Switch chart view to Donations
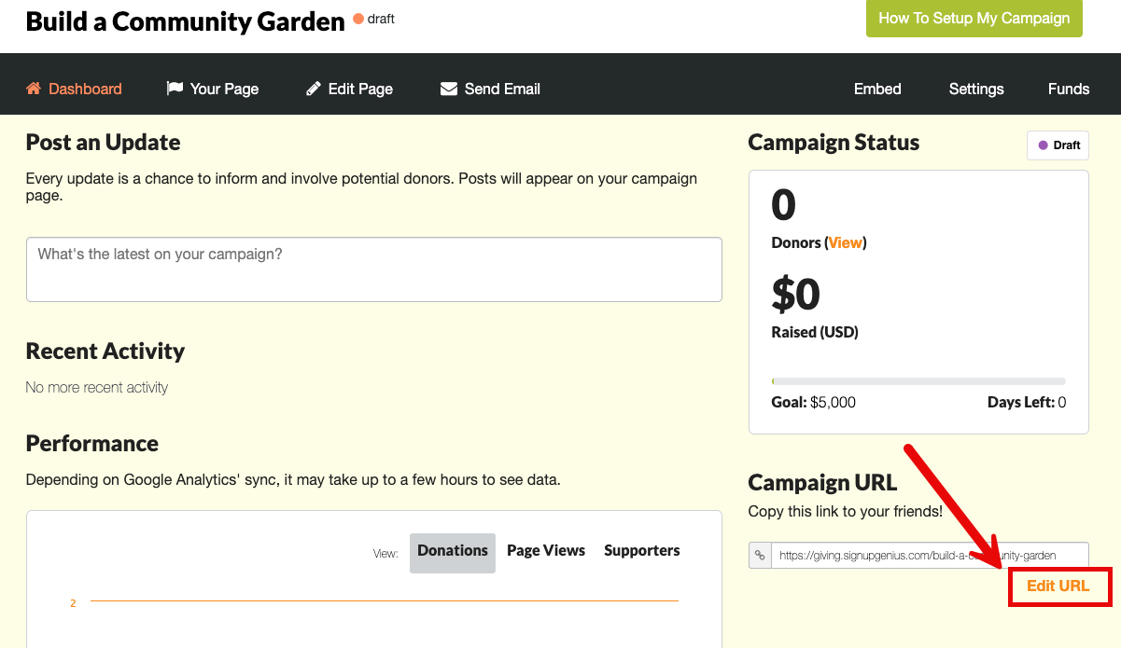This screenshot has height=648, width=1121. pos(453,552)
